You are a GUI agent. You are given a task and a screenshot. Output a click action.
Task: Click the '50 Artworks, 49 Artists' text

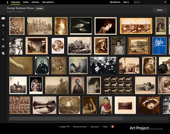pos(15,12)
